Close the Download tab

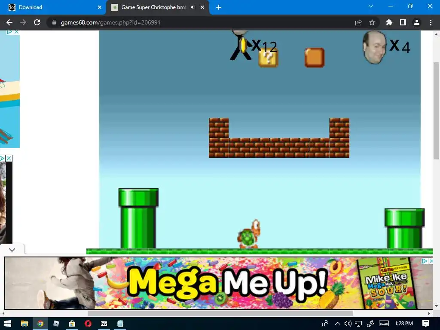[99, 7]
